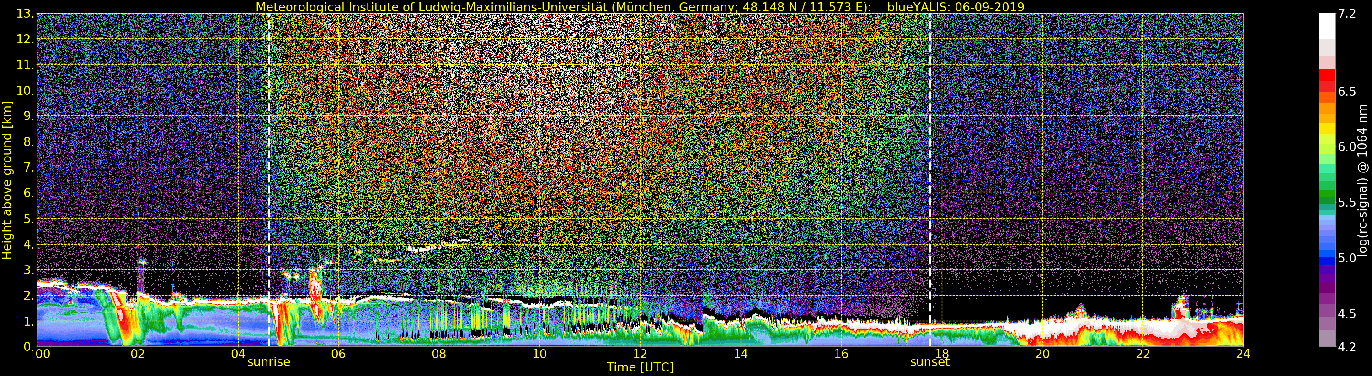Click the height axis tick '8.'

28,142
